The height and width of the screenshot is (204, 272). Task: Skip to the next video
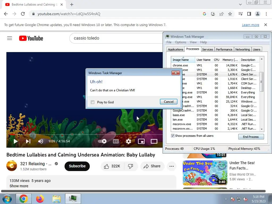tap(28, 141)
